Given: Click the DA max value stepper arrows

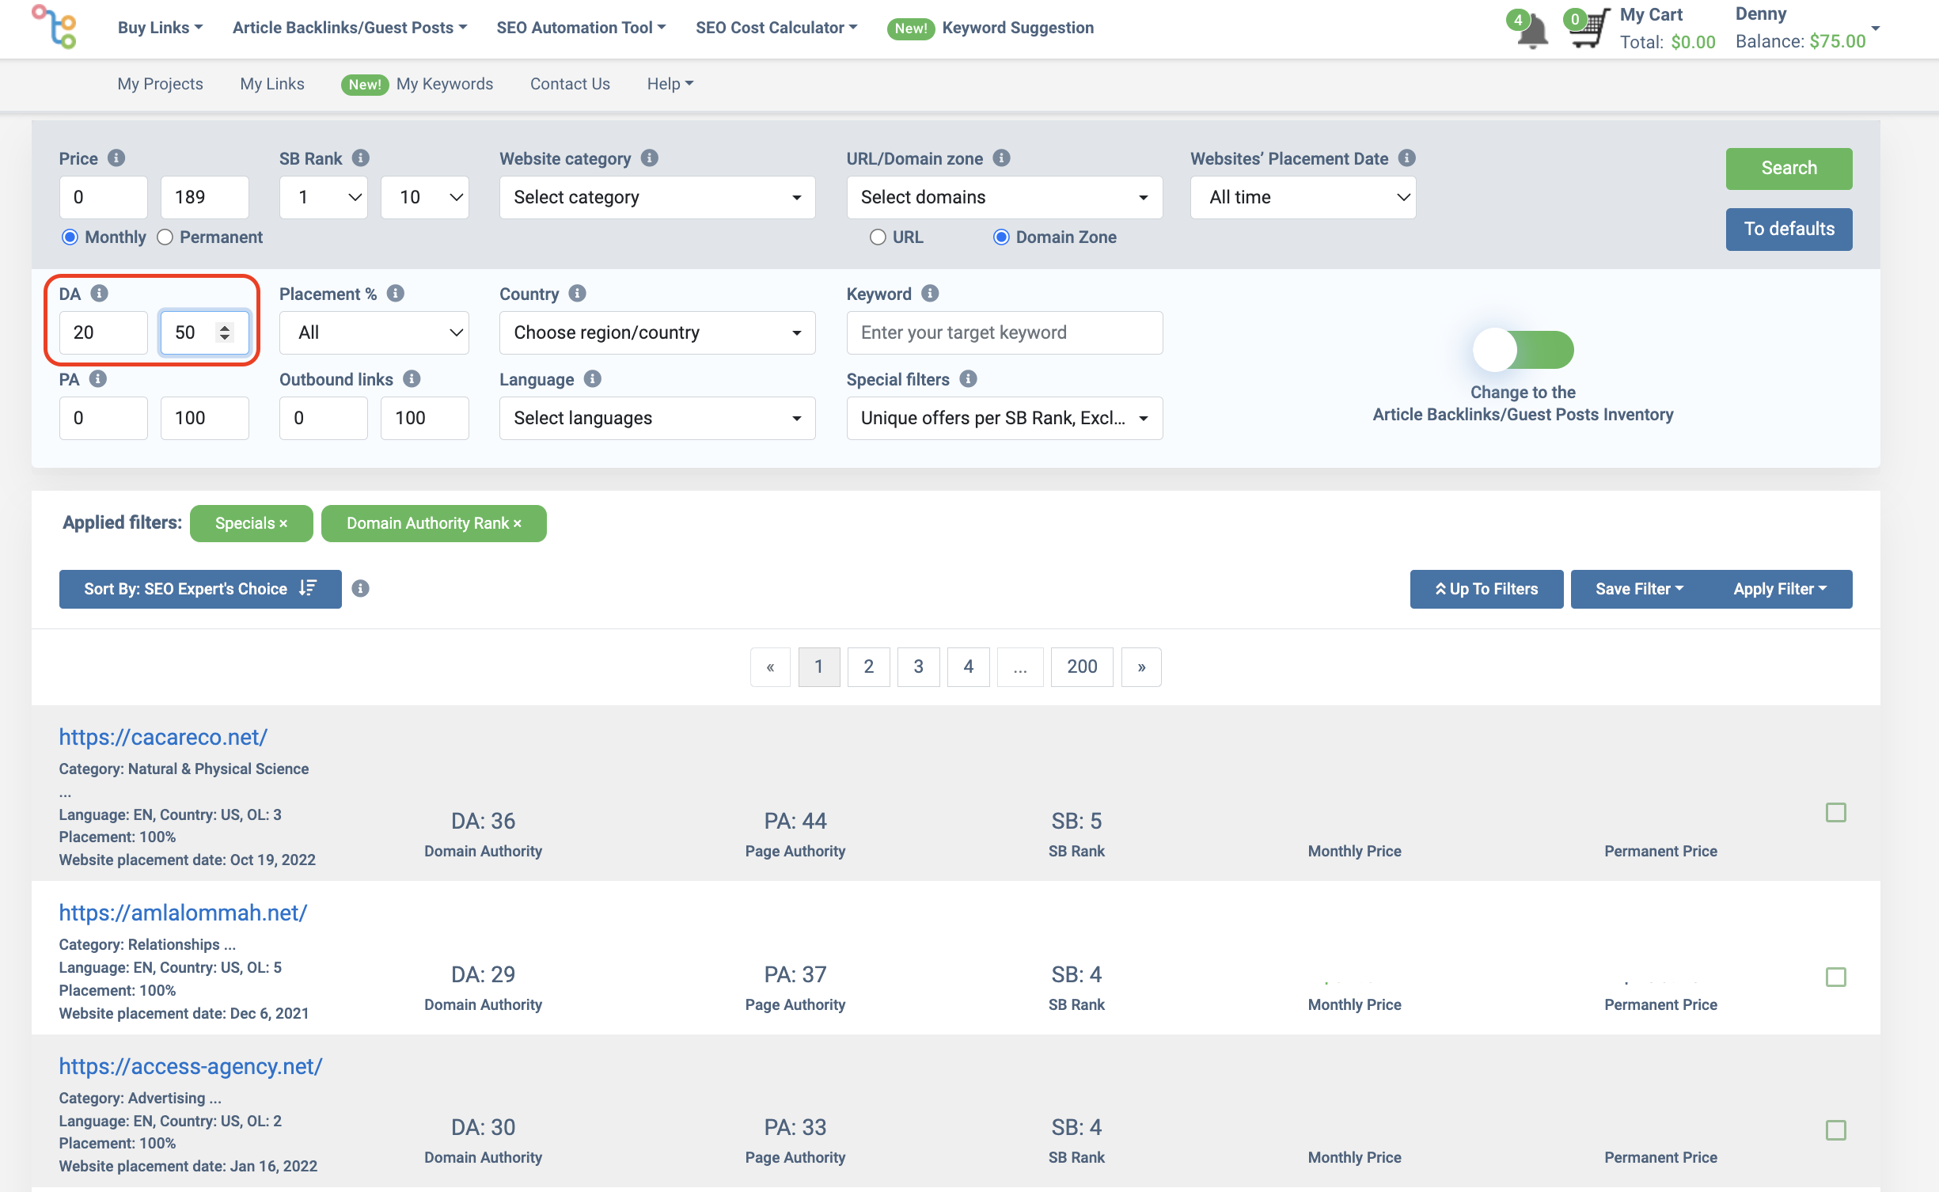Looking at the screenshot, I should tap(225, 332).
